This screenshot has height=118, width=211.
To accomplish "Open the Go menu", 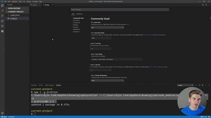I will point(24,1).
